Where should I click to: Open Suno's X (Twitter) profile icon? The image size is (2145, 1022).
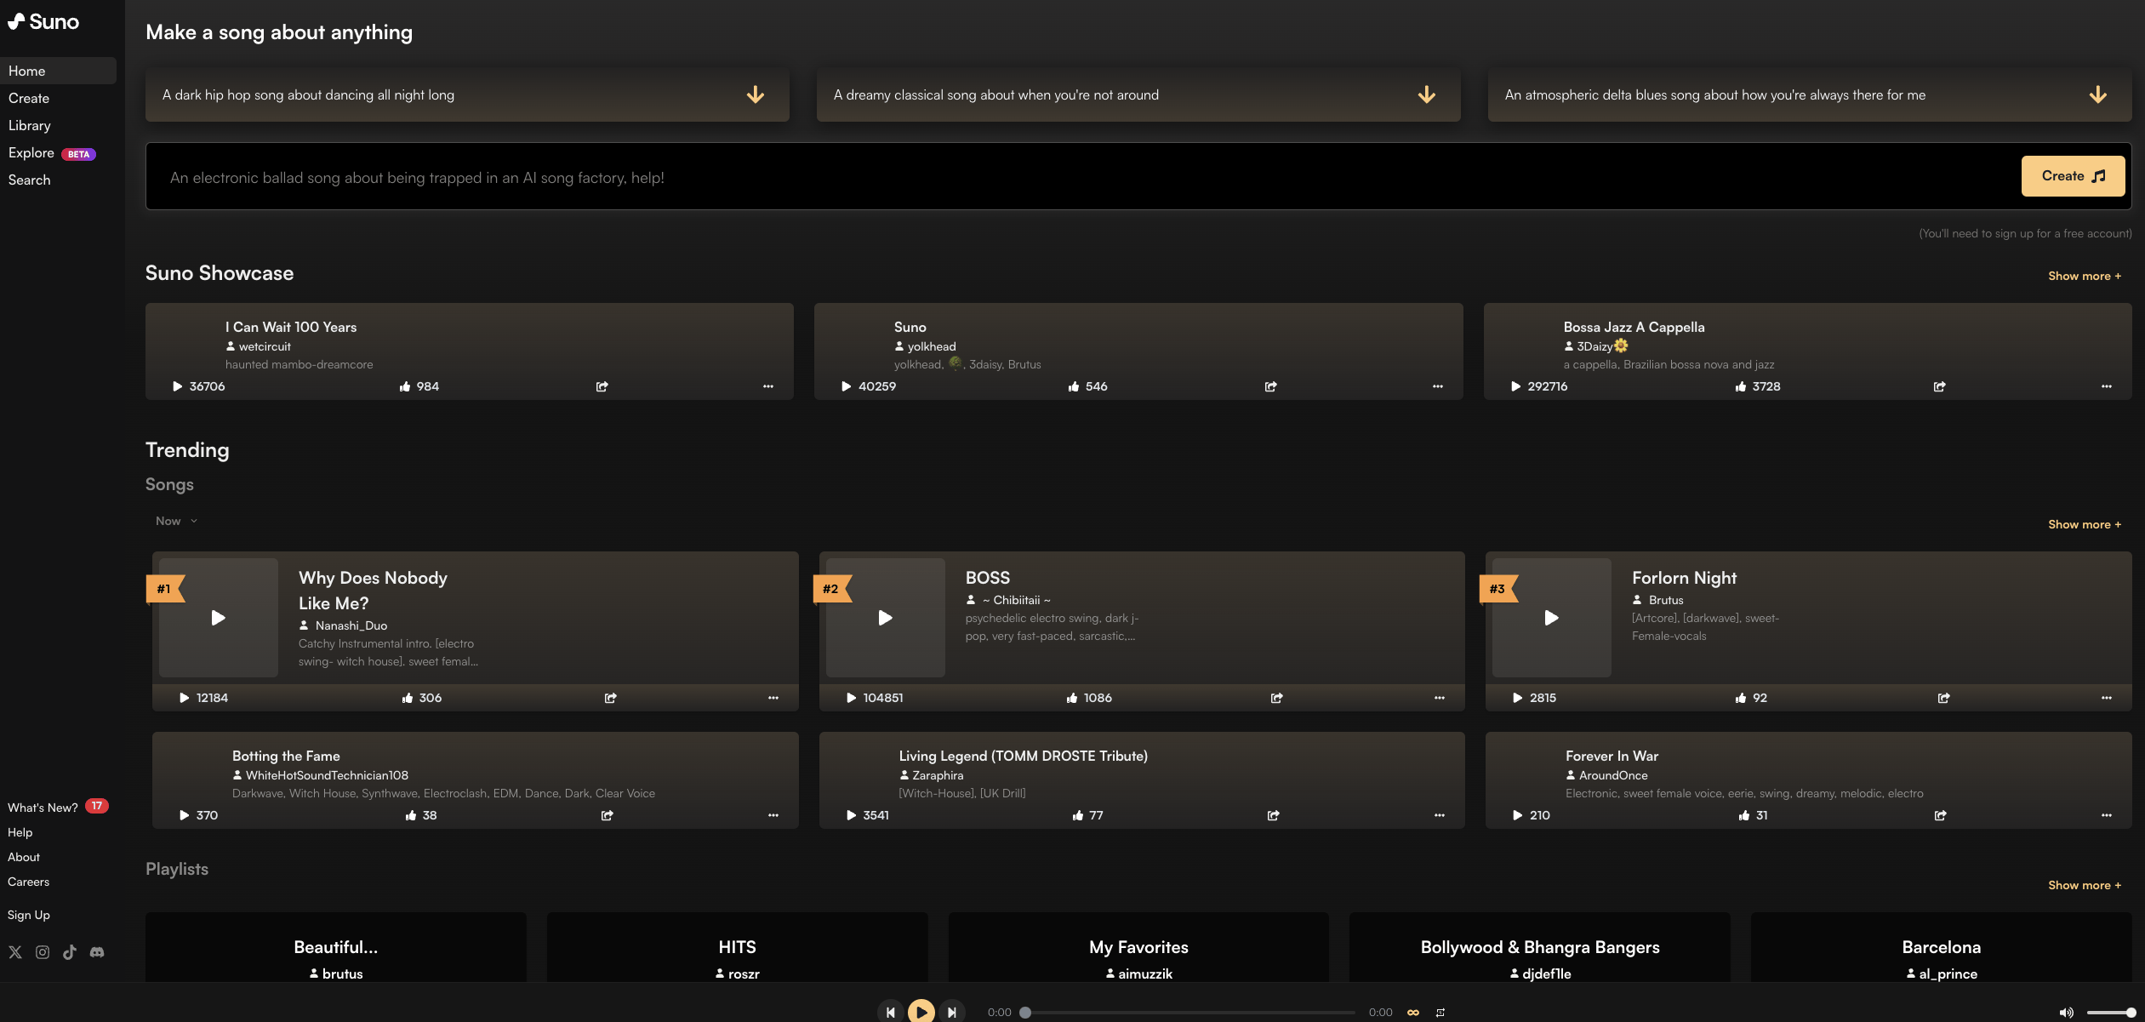click(15, 952)
